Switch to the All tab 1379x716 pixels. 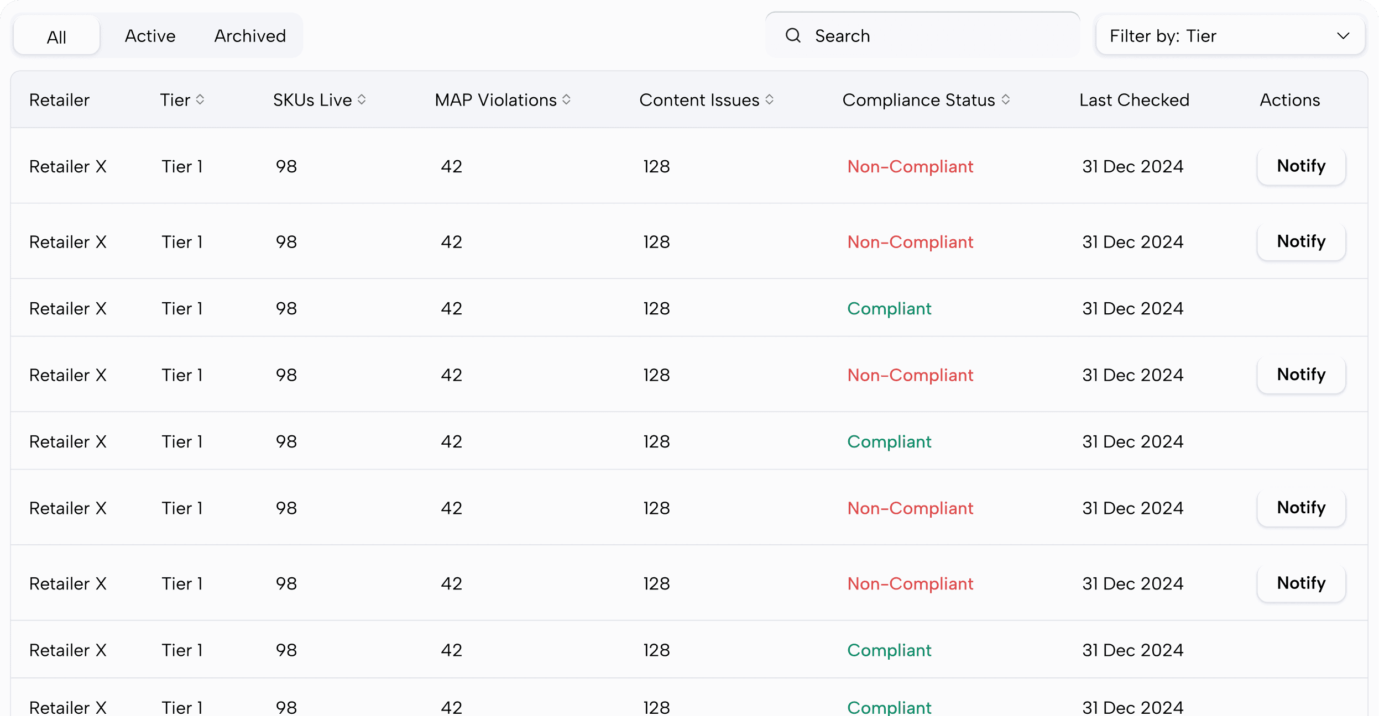point(56,36)
